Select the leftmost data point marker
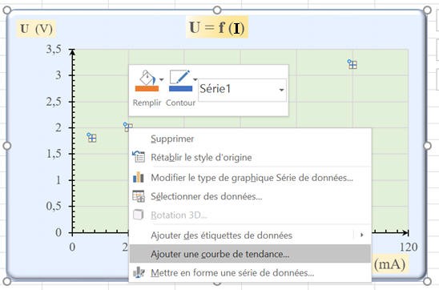This screenshot has height=290, width=439. (91, 138)
